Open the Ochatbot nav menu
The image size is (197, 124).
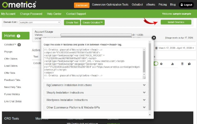point(137,5)
